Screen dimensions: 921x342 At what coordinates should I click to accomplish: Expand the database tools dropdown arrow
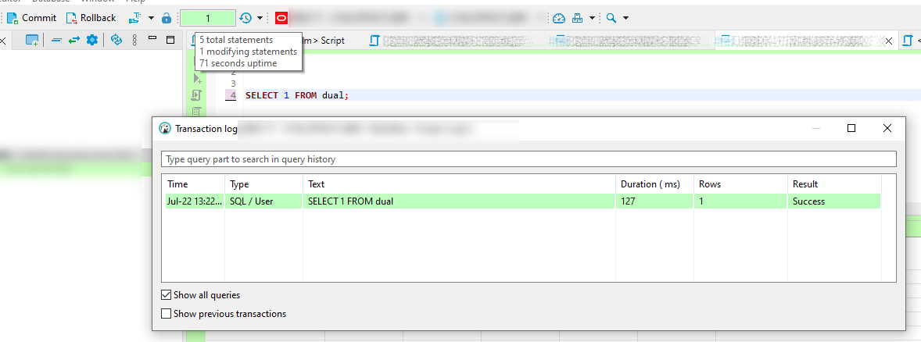coord(592,18)
